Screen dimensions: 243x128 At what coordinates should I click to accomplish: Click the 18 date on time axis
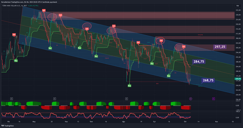tap(233, 122)
